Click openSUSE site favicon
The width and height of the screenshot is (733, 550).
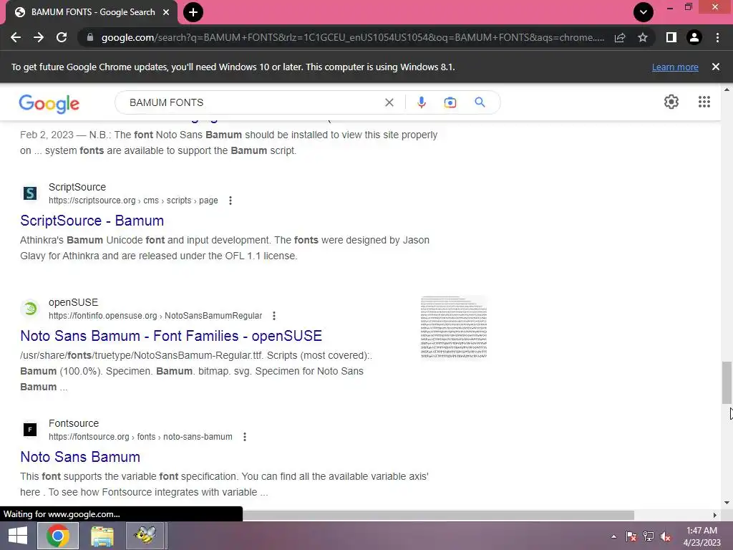[x=30, y=309]
